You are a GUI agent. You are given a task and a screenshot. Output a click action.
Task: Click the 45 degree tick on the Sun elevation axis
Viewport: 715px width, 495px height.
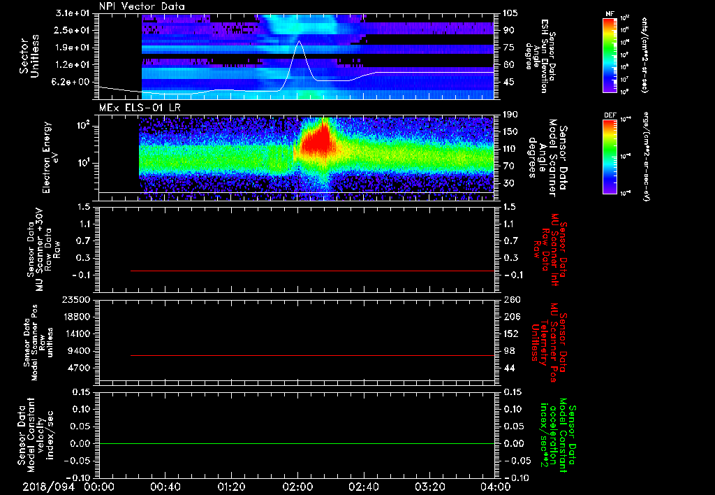point(508,82)
